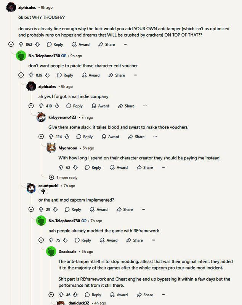Upvote kirbyverano123's comment with 124 points
Viewport: 242px width, 305px height.
51,137
